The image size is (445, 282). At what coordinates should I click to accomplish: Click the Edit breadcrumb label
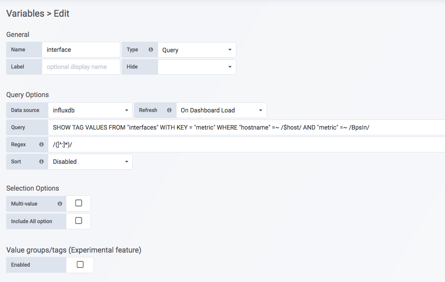(x=61, y=14)
